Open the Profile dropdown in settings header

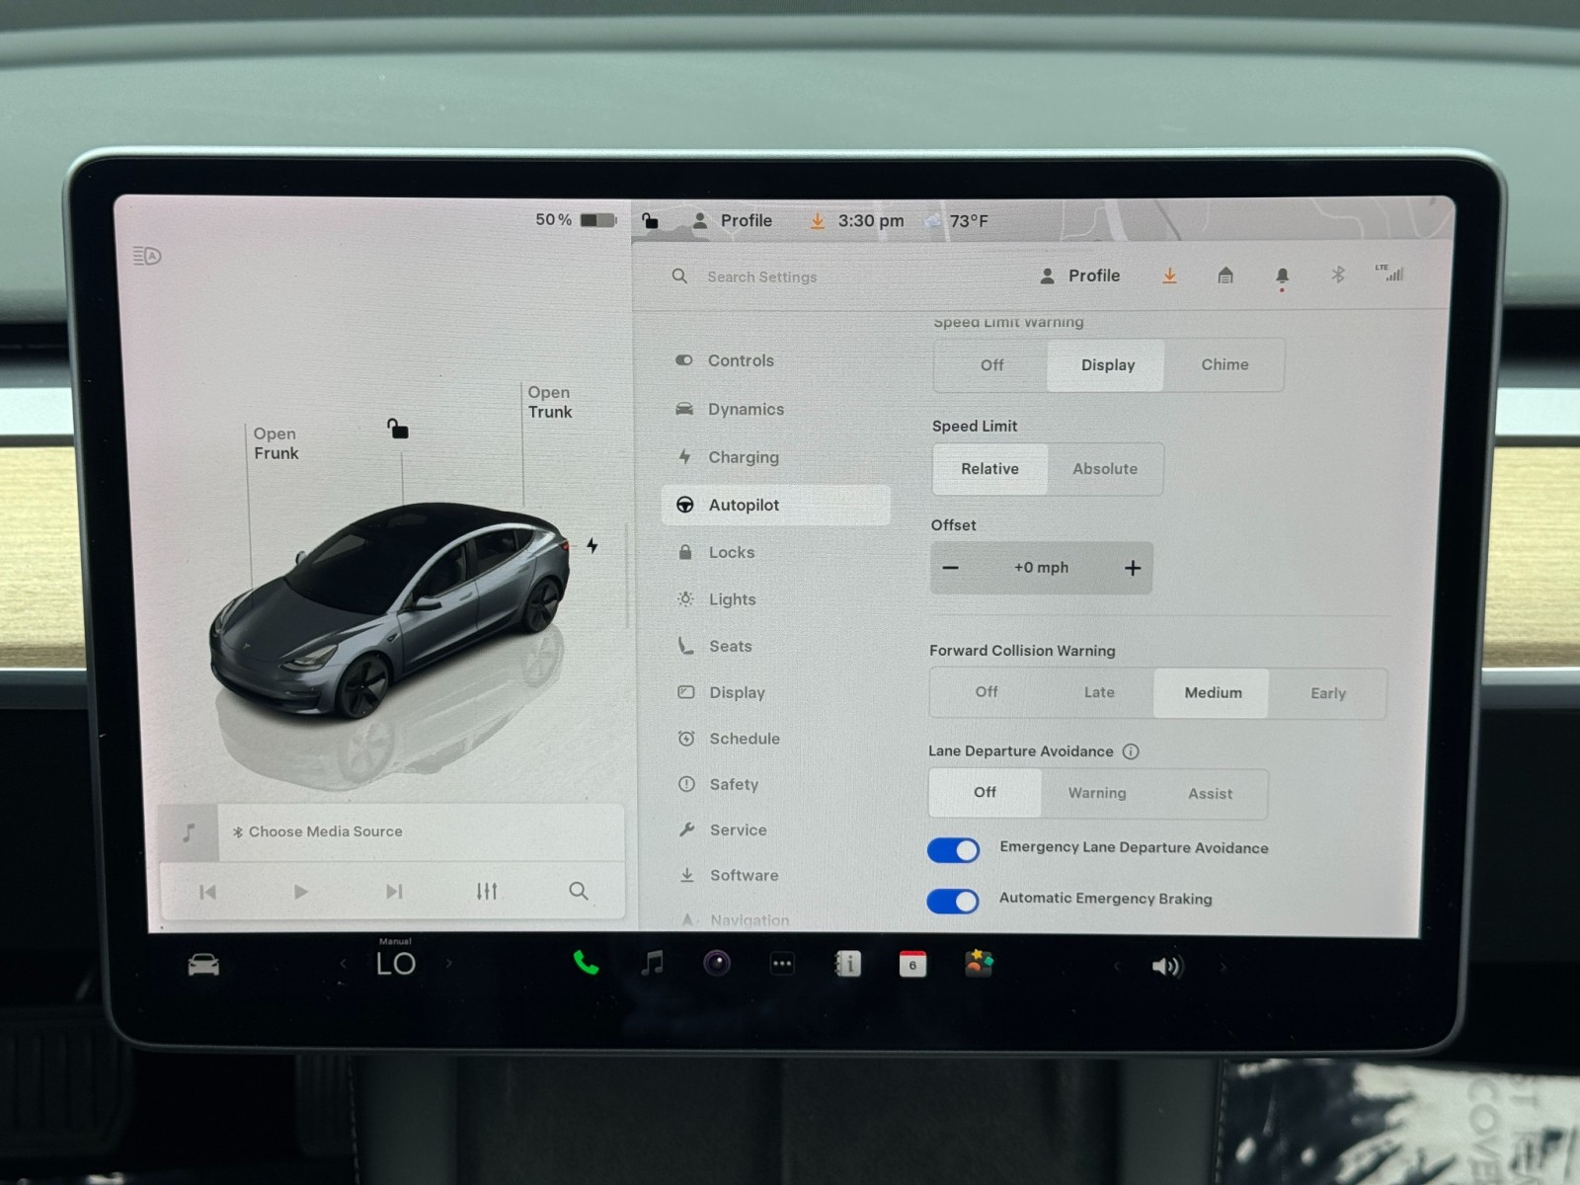click(x=1080, y=276)
